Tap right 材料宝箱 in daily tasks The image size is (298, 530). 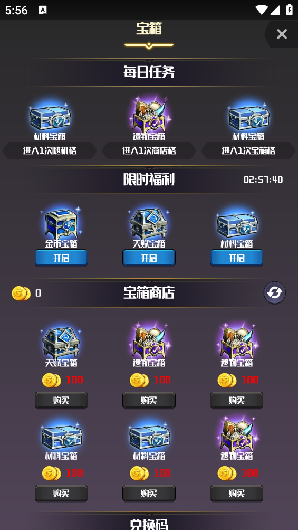(248, 117)
